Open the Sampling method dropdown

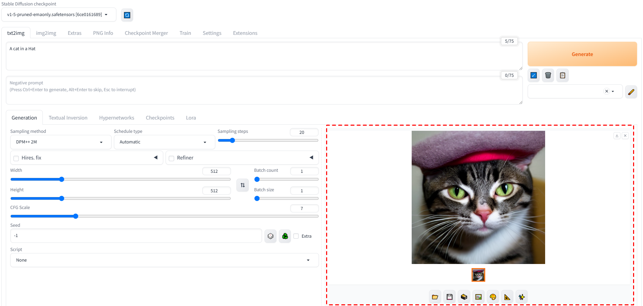click(61, 142)
